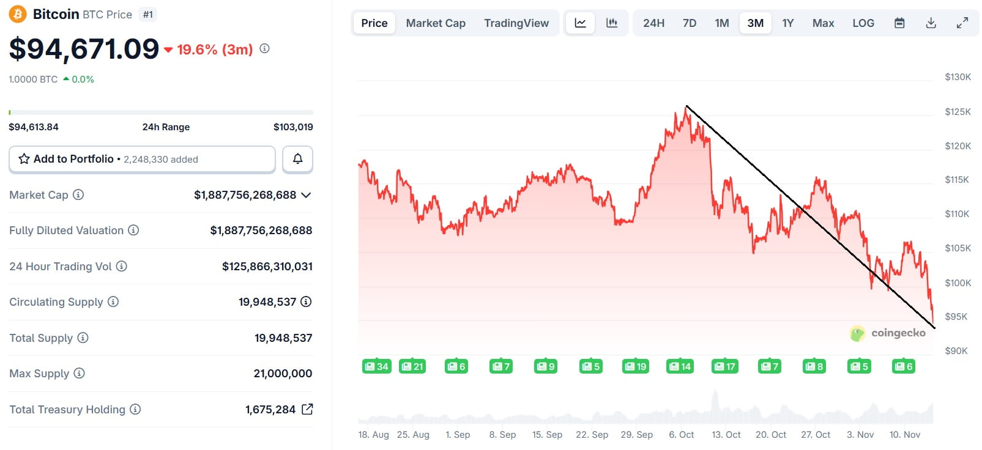Click the Circulating Supply info icon
This screenshot has width=982, height=450.
pyautogui.click(x=113, y=301)
